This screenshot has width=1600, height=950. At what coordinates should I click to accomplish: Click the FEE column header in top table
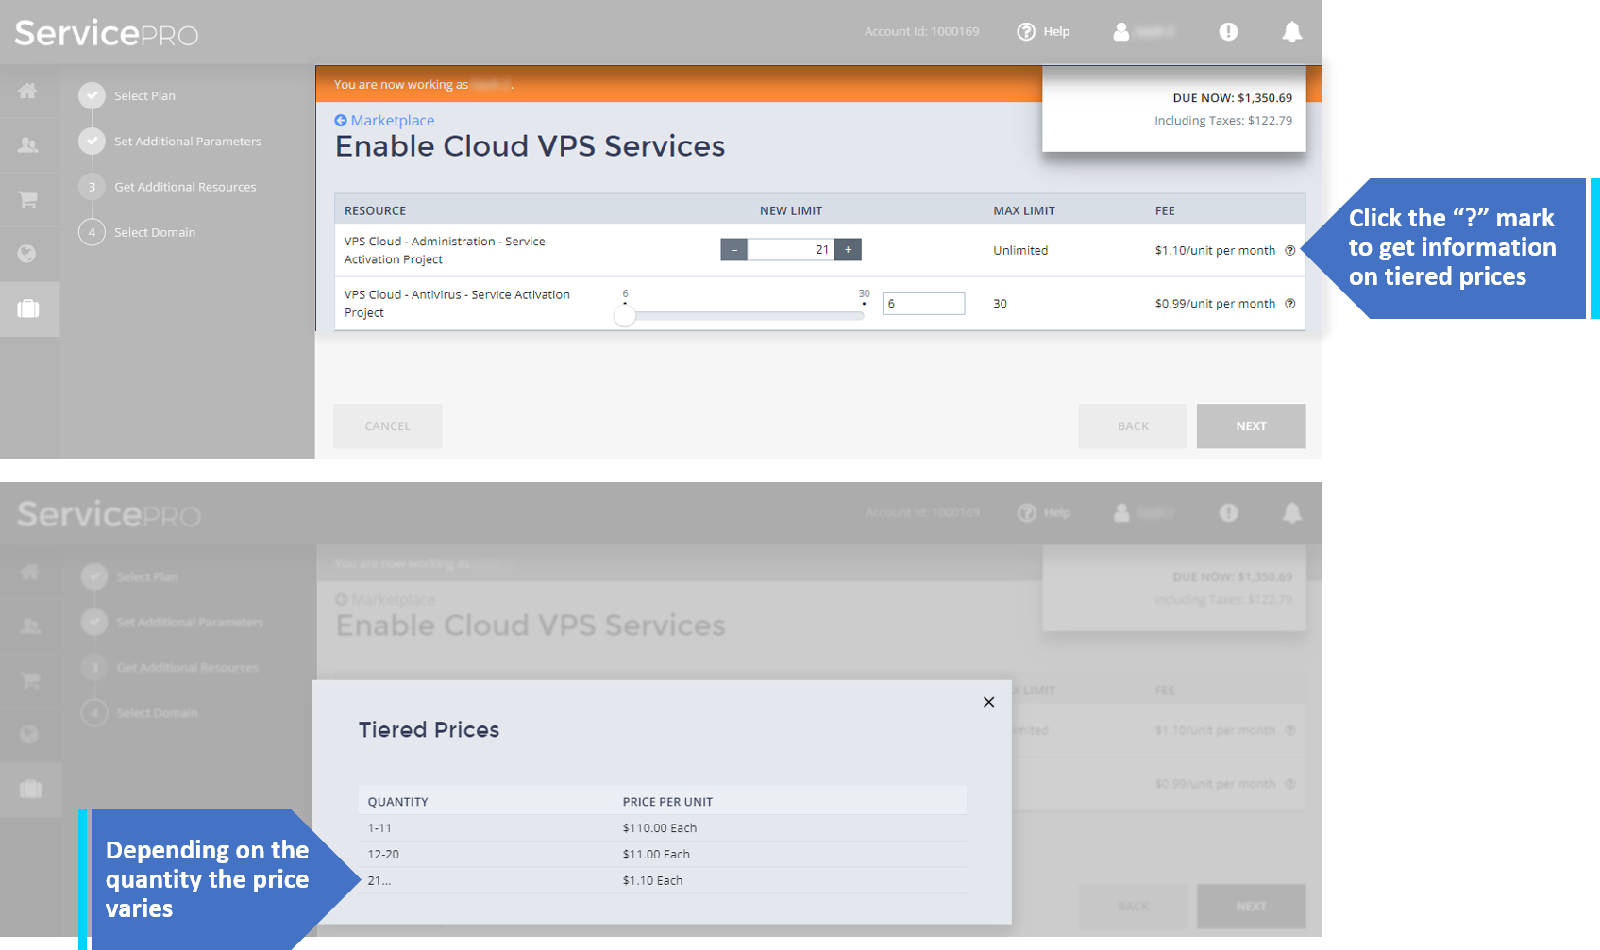(1165, 211)
